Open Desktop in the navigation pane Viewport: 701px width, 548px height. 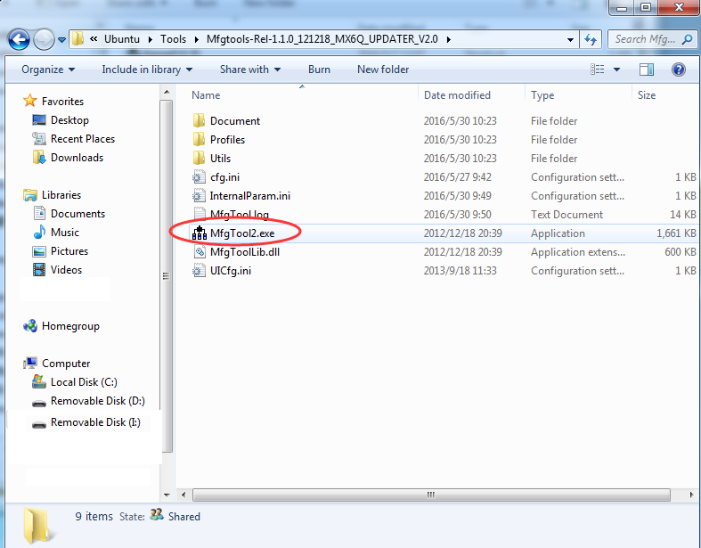pyautogui.click(x=69, y=120)
